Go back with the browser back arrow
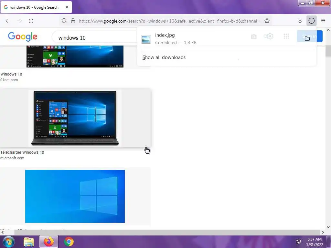 [8, 21]
